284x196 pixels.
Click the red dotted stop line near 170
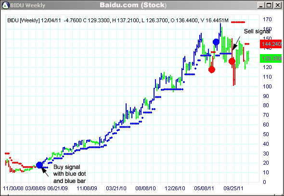pos(238,22)
